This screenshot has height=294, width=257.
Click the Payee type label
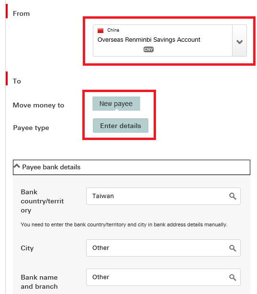[31, 128]
